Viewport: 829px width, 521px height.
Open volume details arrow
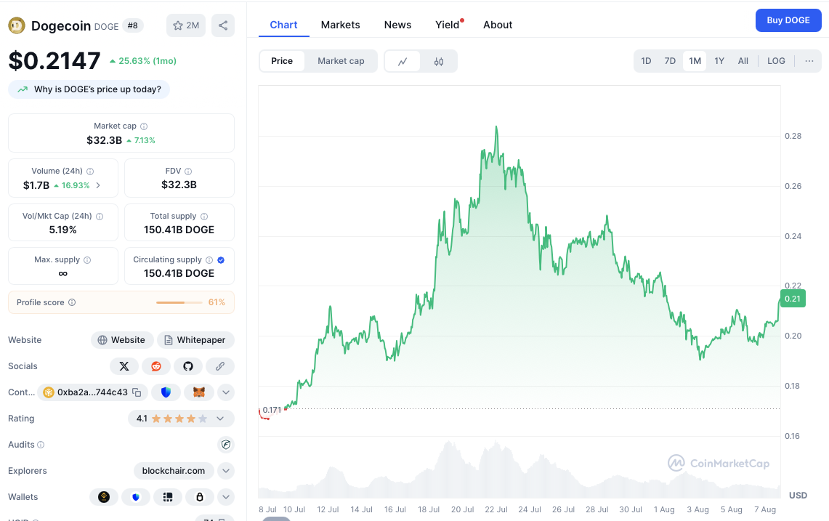pyautogui.click(x=98, y=185)
